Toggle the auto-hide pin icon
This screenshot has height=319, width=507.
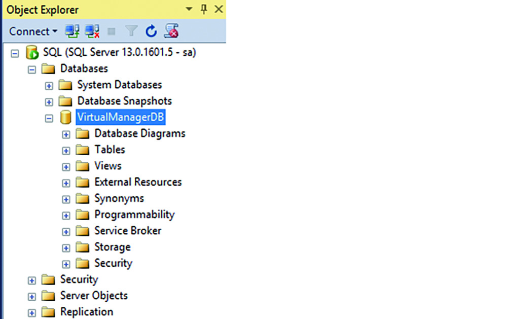click(x=204, y=9)
